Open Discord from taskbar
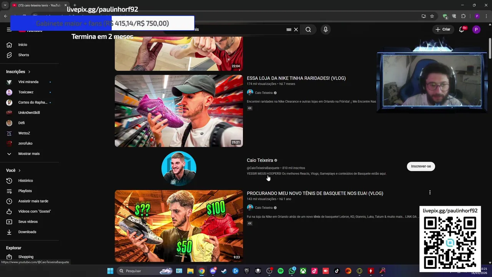The width and height of the screenshot is (492, 277). point(213,271)
